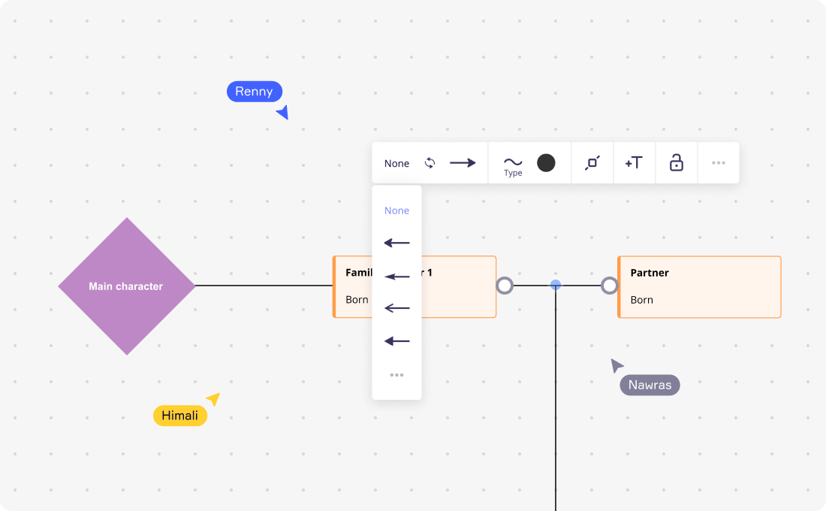The width and height of the screenshot is (826, 511).
Task: Pick the bold left arrowhead option
Action: pos(396,340)
